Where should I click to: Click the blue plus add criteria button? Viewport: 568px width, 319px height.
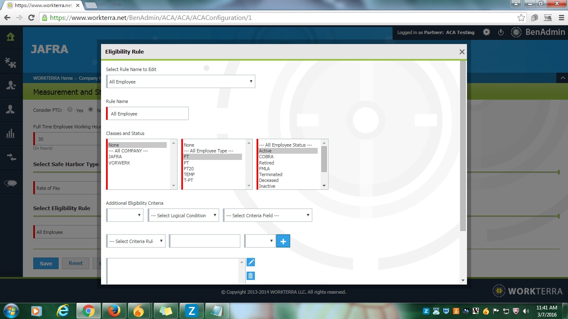pyautogui.click(x=283, y=241)
